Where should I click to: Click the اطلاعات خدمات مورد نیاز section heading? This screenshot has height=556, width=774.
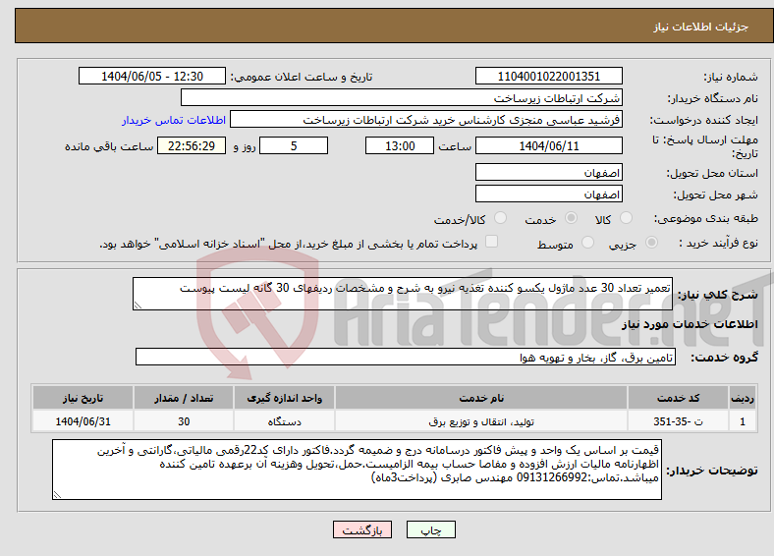coord(690,324)
